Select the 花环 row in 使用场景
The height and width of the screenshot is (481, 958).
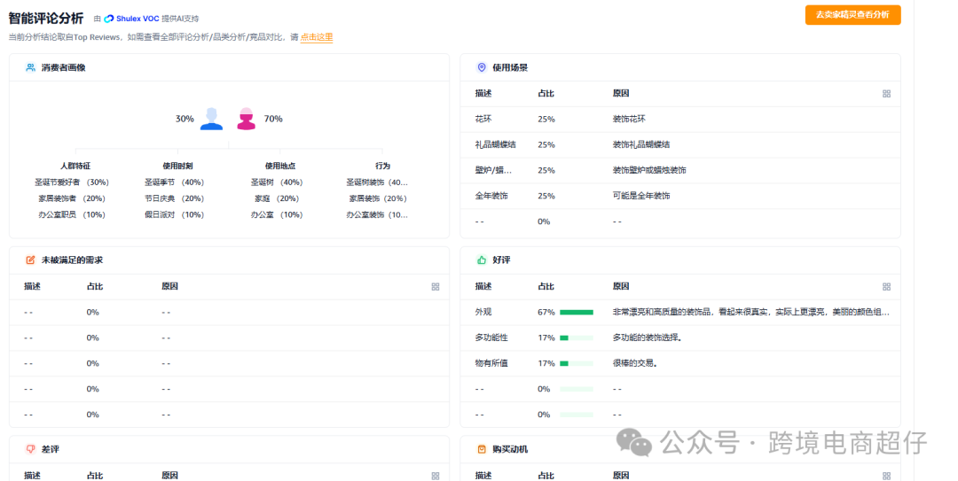click(484, 119)
